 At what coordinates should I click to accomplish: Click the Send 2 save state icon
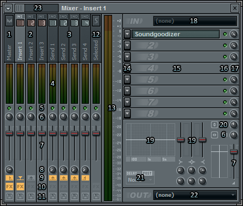coord(63,196)
